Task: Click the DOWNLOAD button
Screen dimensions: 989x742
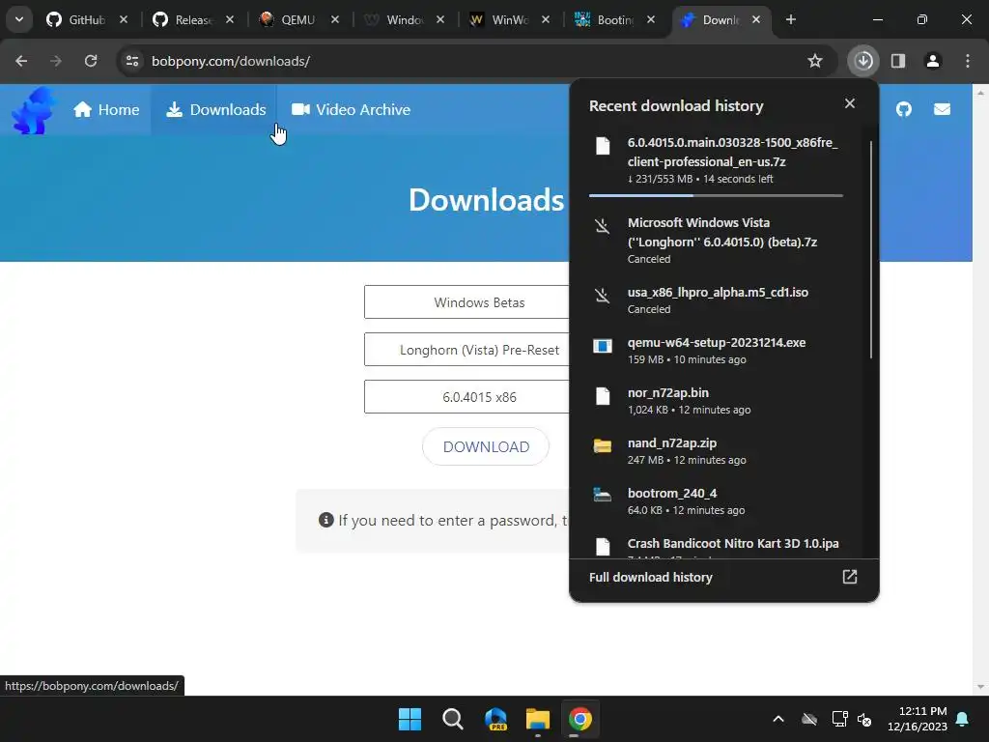Action: [486, 446]
